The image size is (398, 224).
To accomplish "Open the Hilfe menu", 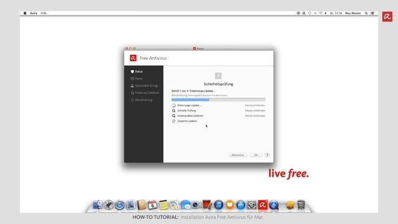I will (44, 13).
